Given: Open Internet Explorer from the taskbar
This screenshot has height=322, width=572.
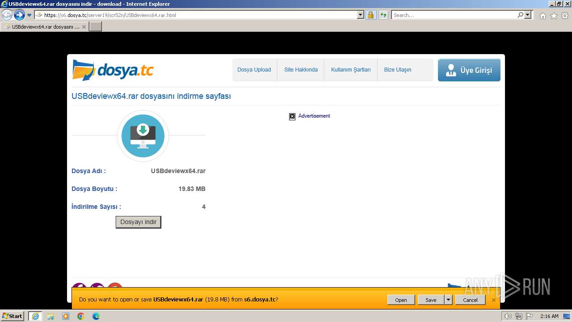Looking at the screenshot, I should tap(35, 316).
